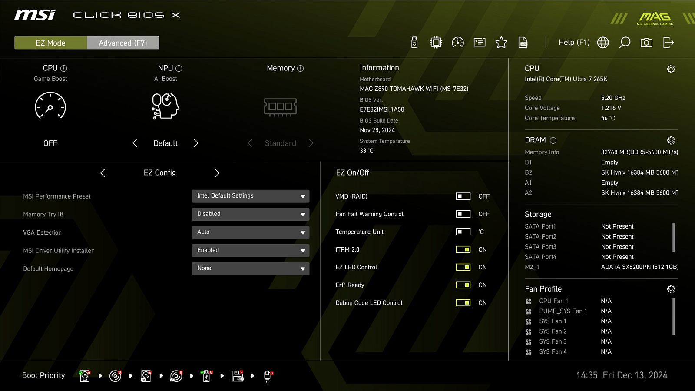
Task: Click next arrow beside EZ Config
Action: [217, 173]
